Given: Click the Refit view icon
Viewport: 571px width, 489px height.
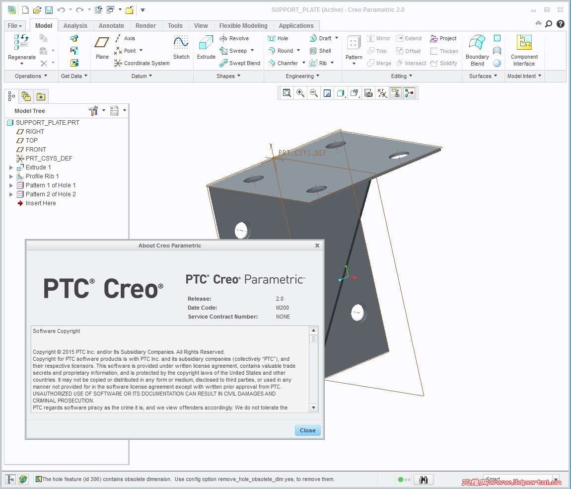Looking at the screenshot, I should coord(287,93).
